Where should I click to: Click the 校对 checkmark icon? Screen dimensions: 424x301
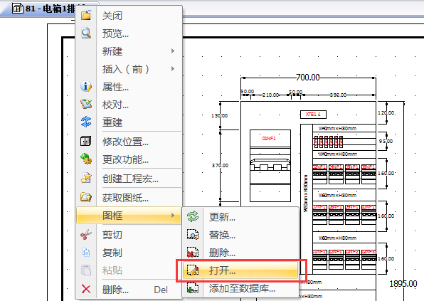(x=86, y=104)
